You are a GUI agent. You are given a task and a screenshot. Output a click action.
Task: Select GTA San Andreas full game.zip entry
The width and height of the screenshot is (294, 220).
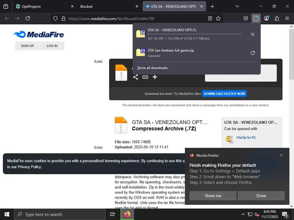click(190, 53)
